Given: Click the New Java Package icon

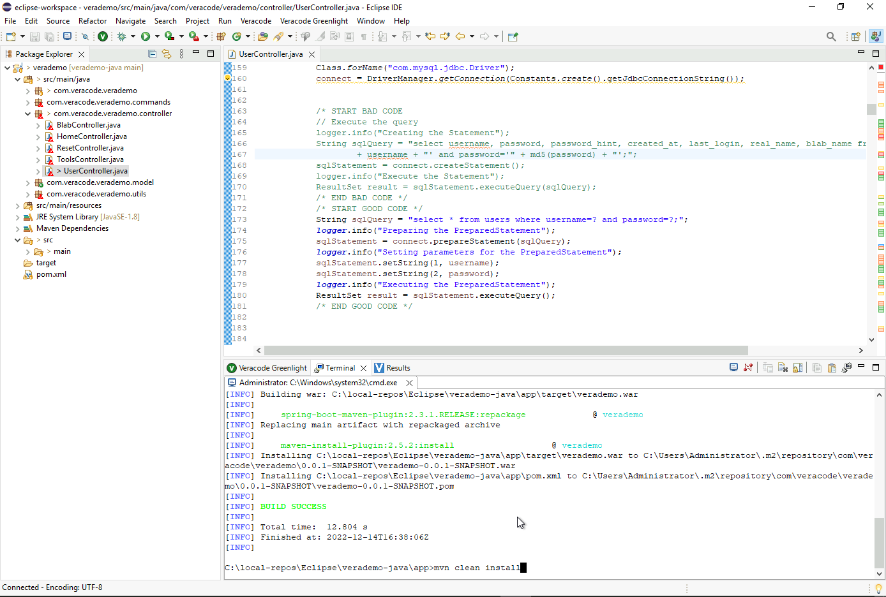Looking at the screenshot, I should [221, 36].
